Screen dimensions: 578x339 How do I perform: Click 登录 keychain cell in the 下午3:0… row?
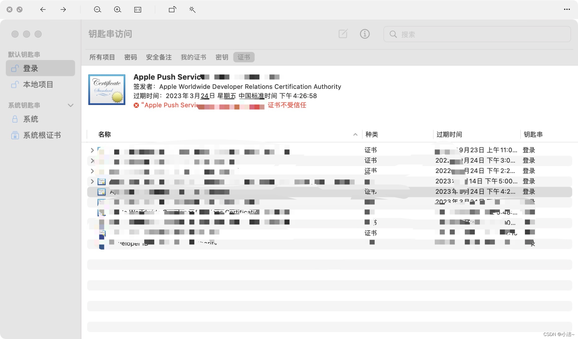(529, 160)
